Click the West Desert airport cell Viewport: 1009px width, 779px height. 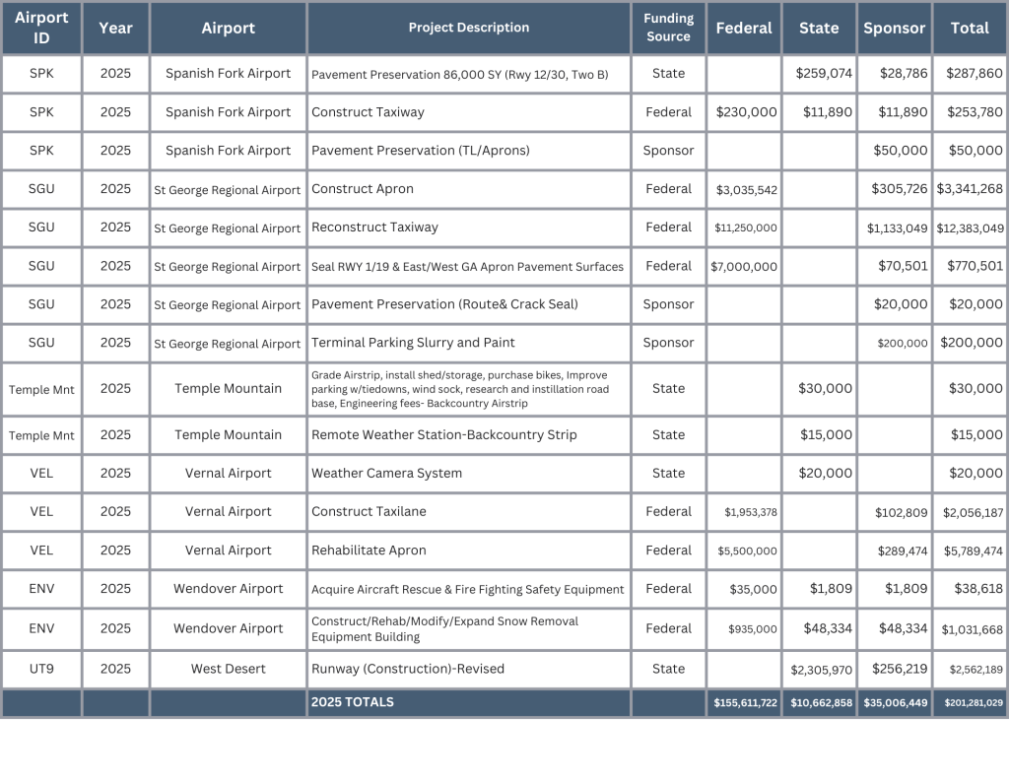click(228, 669)
